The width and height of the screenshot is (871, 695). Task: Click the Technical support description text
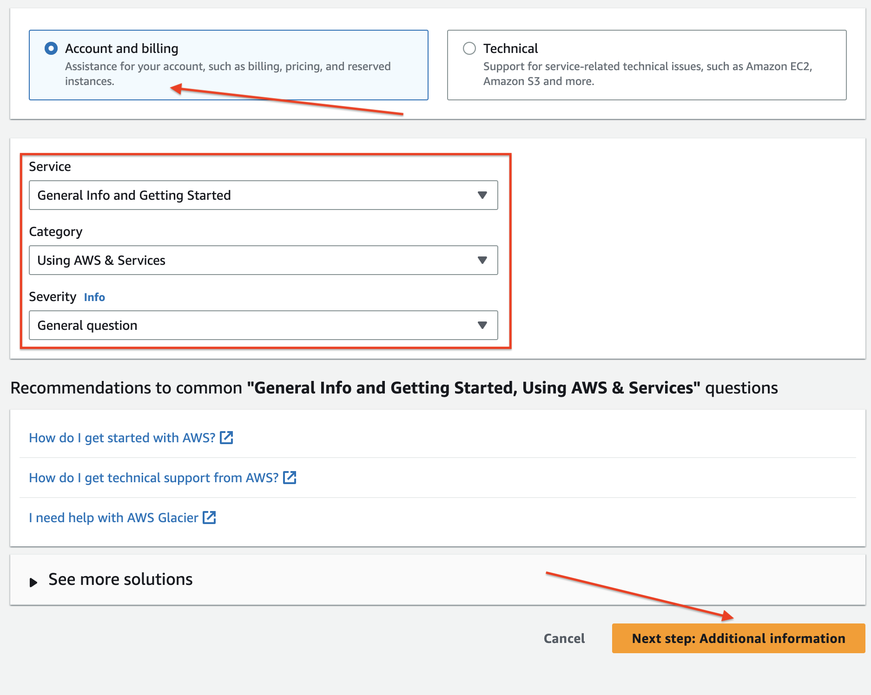tap(647, 74)
